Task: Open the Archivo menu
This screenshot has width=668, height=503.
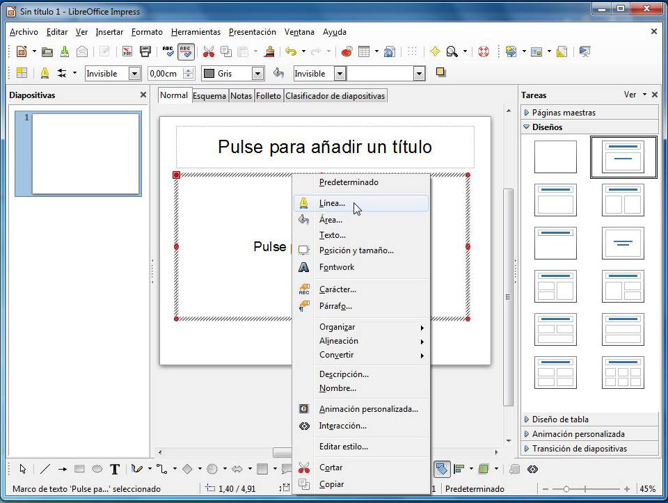Action: 24,32
